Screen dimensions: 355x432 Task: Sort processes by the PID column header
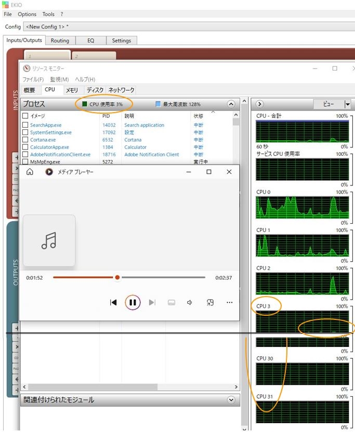(x=106, y=116)
